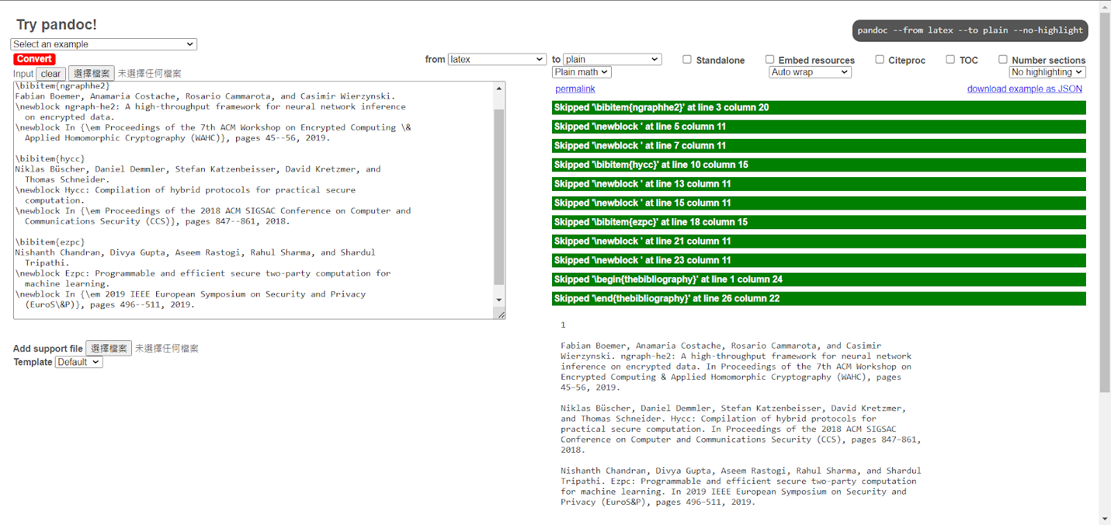Enable the Number sections checkbox
The image size is (1111, 525).
click(1003, 60)
